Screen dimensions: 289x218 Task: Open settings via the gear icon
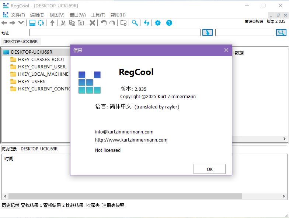[158, 23]
